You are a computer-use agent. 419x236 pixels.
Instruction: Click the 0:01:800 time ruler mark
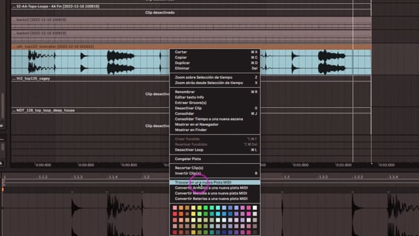point(344,165)
